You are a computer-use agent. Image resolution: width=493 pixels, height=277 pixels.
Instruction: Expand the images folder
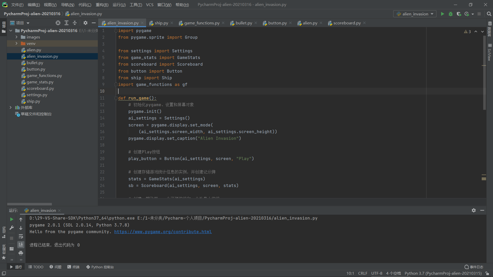point(16,37)
